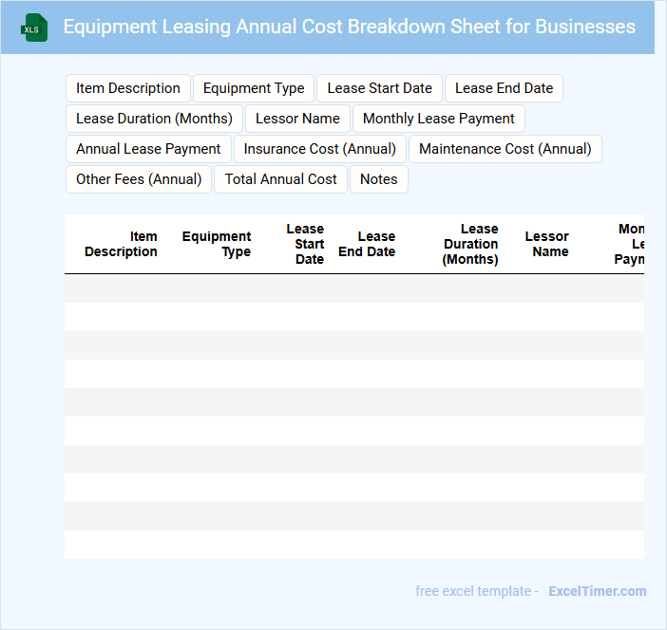
Task: Select the Lease Duration (Months) tag
Action: (x=154, y=119)
